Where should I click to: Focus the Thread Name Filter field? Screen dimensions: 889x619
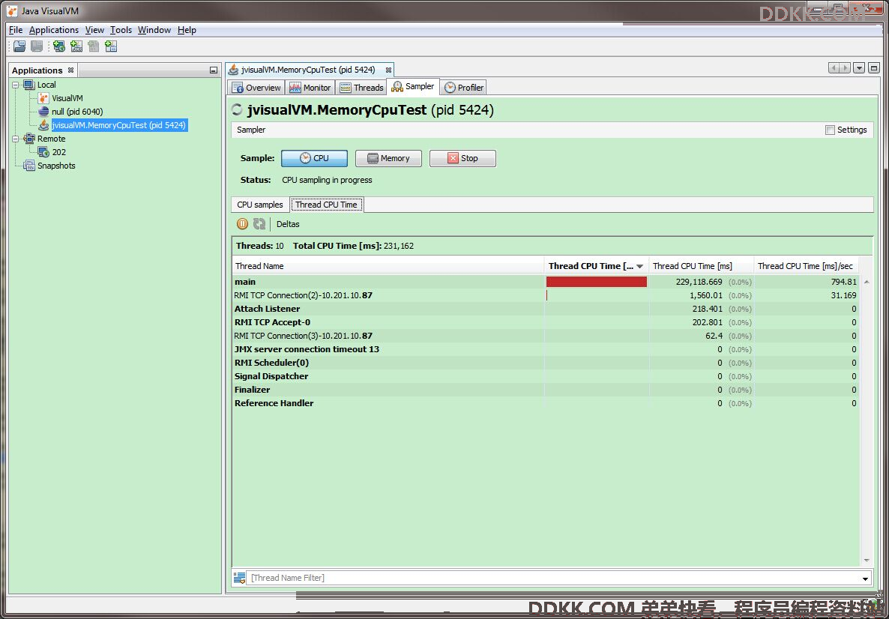[552, 578]
